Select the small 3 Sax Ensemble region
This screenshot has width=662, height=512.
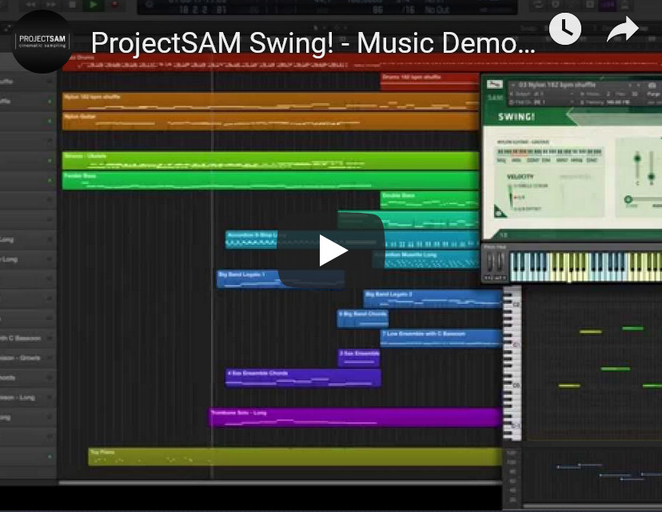(x=359, y=358)
